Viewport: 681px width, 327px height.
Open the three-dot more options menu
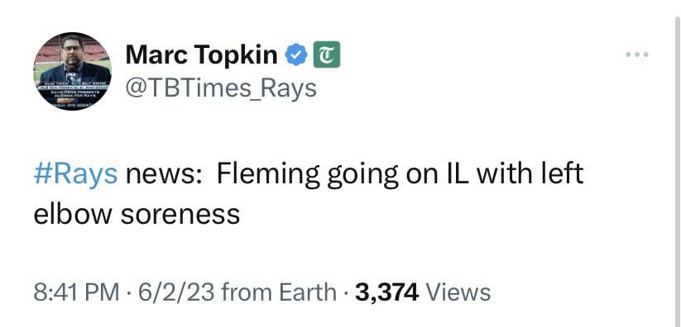tap(636, 54)
